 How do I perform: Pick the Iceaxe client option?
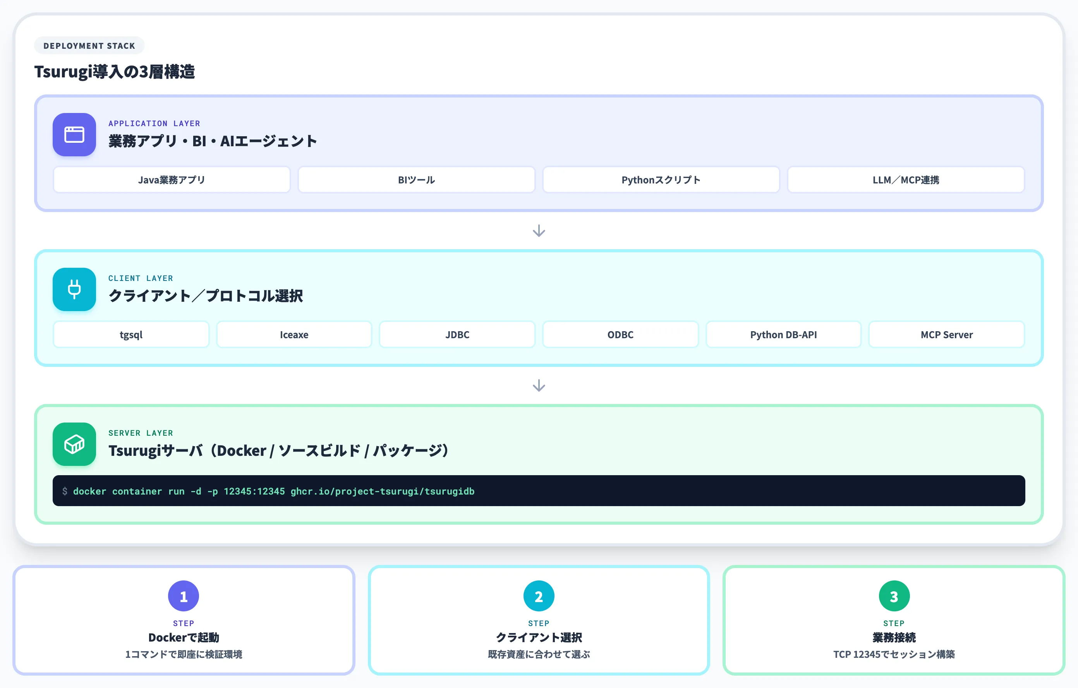[294, 335]
